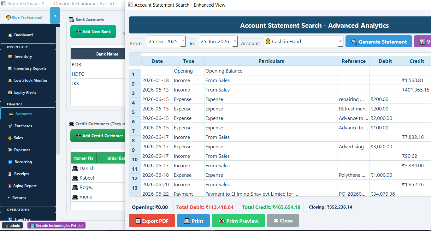
Task: Click the ₹3,020.00 debit cell
Action: pyautogui.click(x=385, y=147)
